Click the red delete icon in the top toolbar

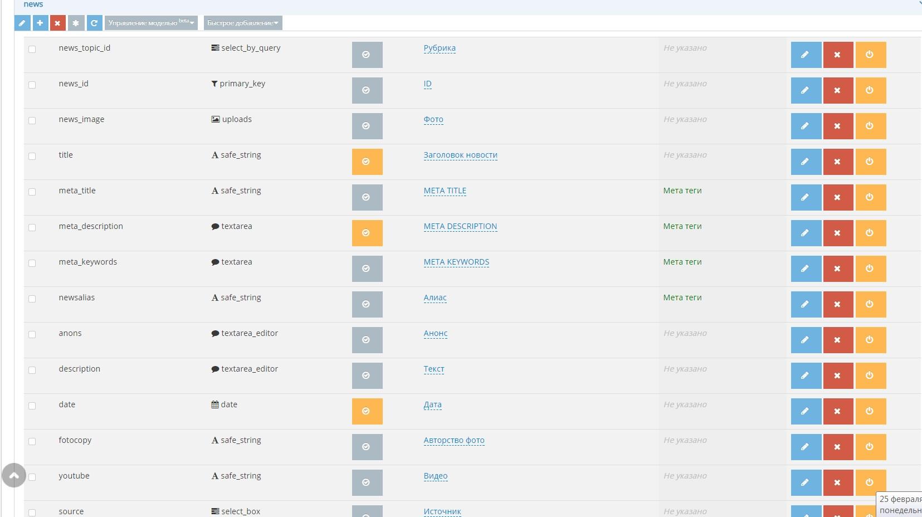pyautogui.click(x=57, y=23)
